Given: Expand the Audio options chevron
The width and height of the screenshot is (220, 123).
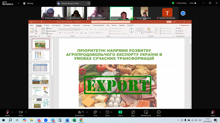Looking at the screenshot, I should (12, 112).
